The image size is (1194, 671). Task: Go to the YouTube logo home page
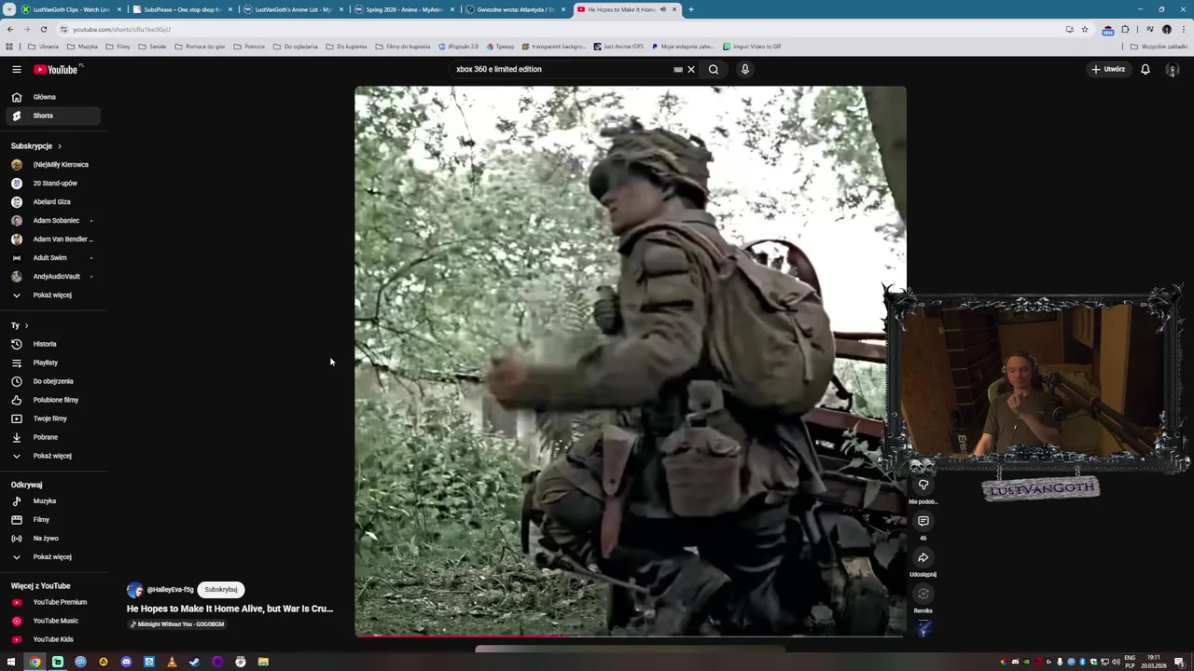pos(58,69)
